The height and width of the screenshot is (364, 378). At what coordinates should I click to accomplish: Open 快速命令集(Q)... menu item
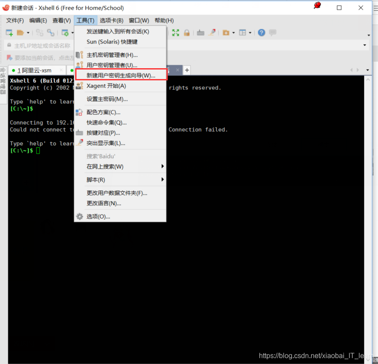point(120,122)
